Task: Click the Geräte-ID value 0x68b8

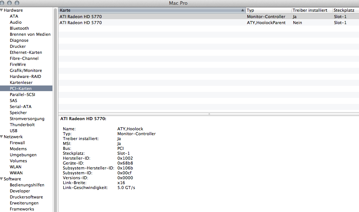Action: coord(125,163)
